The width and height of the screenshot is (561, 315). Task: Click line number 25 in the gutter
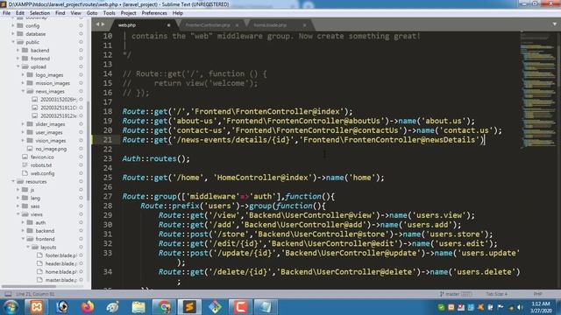pos(108,178)
